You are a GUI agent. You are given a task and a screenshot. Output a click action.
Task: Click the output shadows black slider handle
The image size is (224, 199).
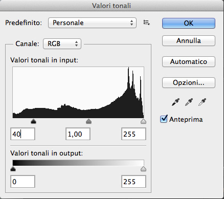point(13,169)
